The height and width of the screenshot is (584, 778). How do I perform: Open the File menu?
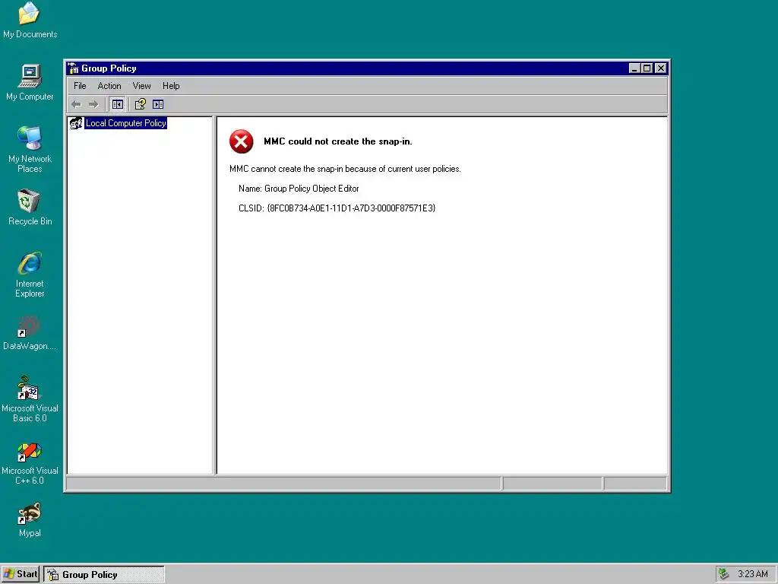80,86
